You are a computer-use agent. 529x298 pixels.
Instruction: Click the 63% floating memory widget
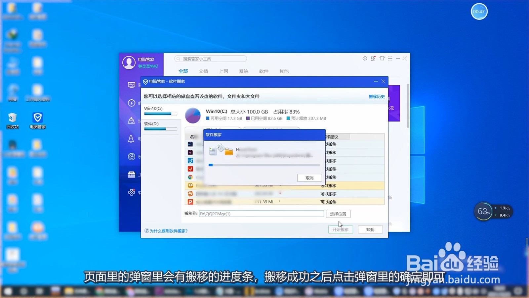(x=483, y=211)
